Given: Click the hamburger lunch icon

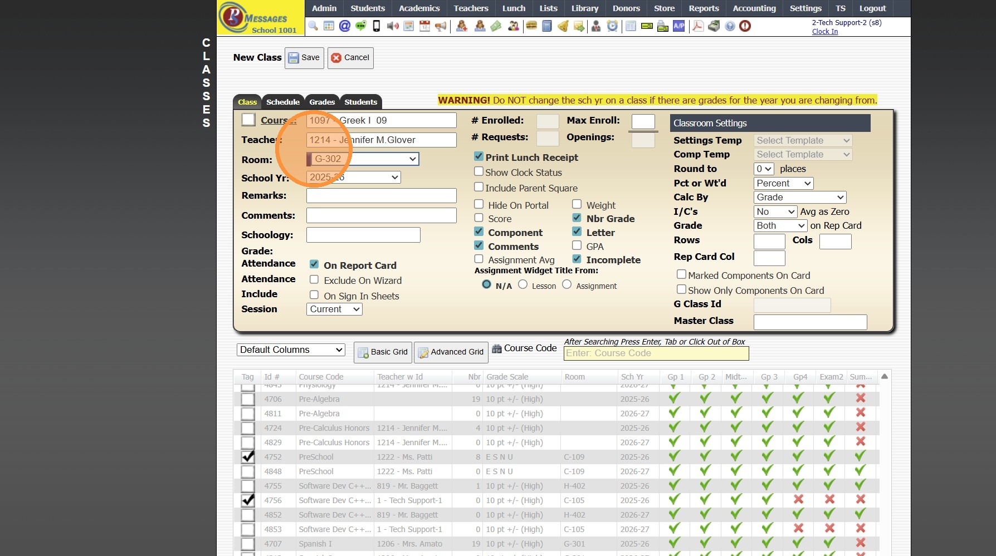Looking at the screenshot, I should tap(531, 26).
